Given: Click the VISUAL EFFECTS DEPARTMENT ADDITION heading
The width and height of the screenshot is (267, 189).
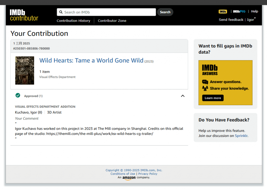Looking at the screenshot, I should (x=45, y=107).
